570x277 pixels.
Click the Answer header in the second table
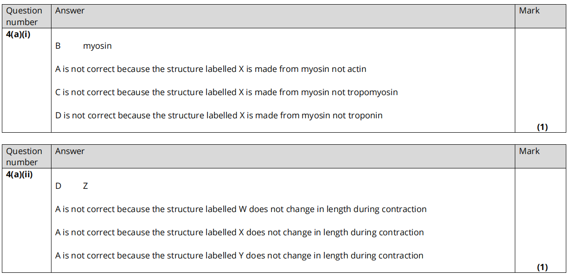[x=70, y=151]
